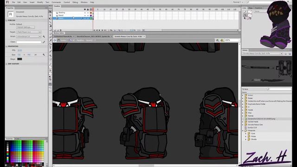Screen dimensions: 297x167
Task: Open the Window menu
Action: pos(84,2)
